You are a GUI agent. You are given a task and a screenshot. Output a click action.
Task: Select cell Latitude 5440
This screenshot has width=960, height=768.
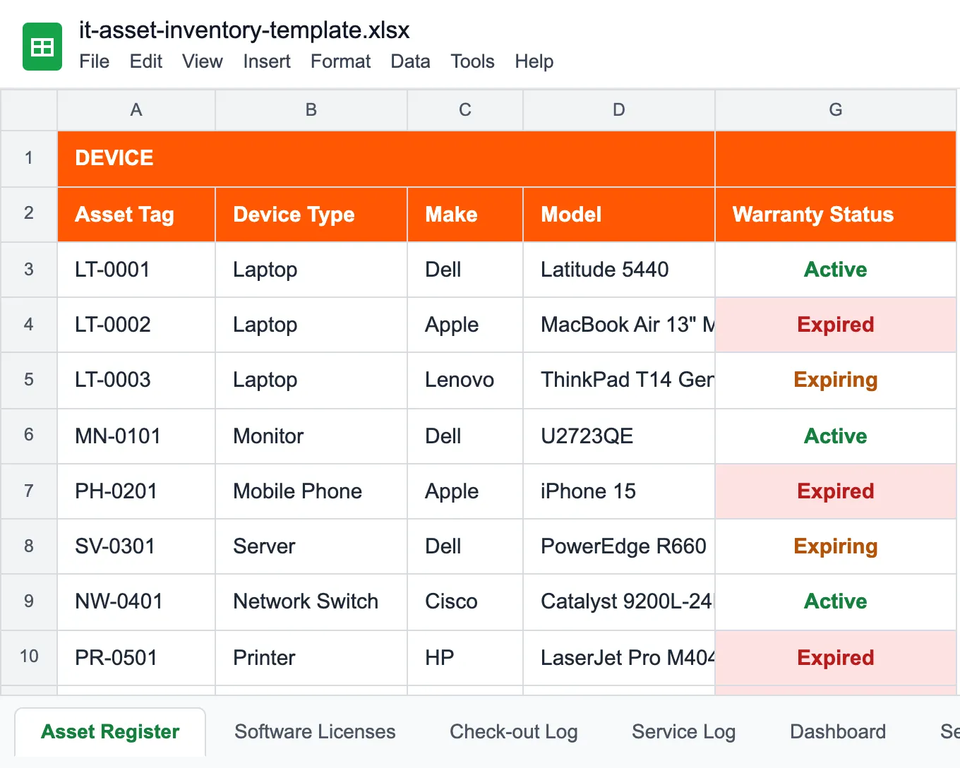[619, 270]
